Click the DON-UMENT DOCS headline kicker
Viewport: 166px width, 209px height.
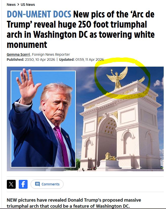click(x=39, y=14)
